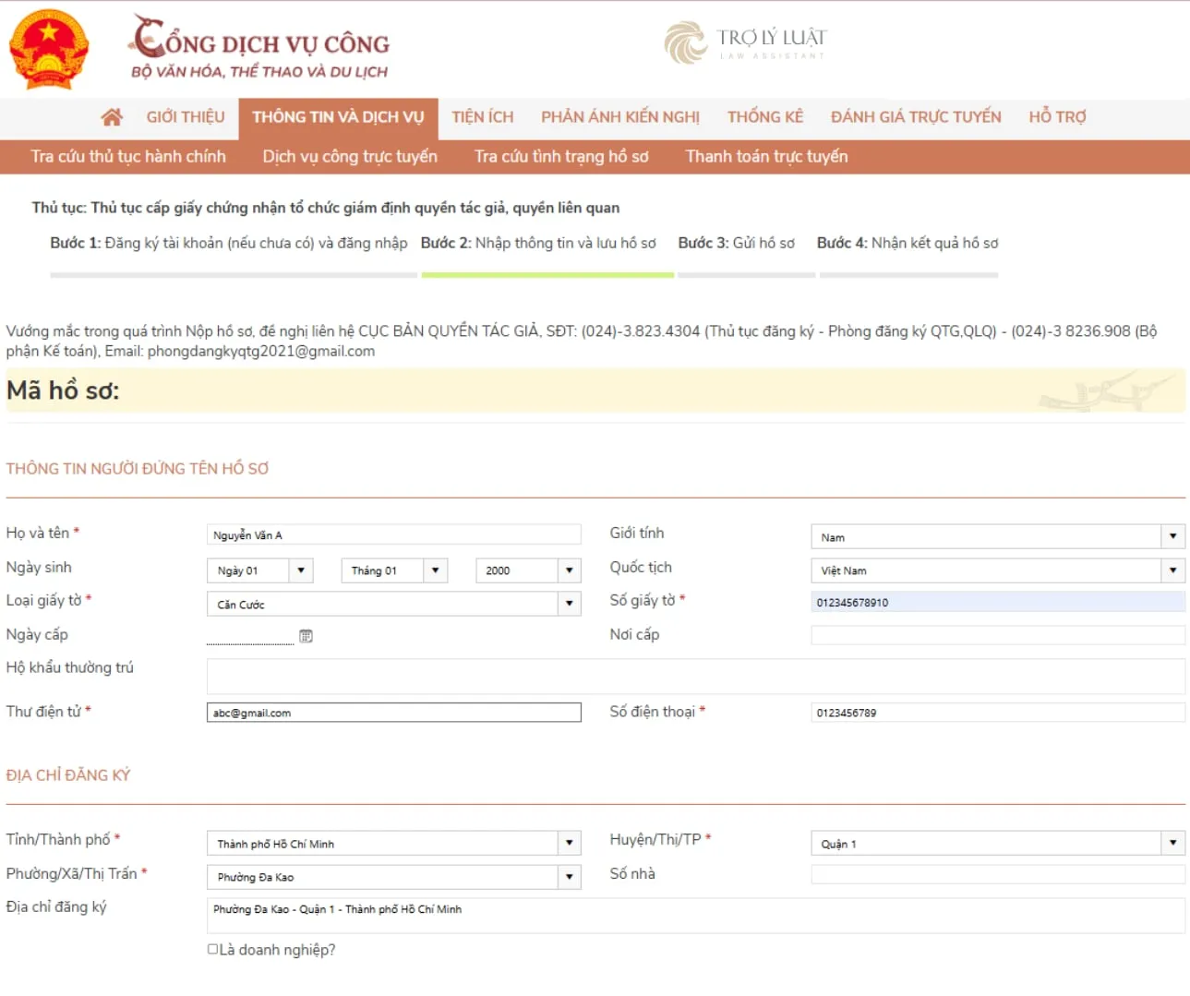Screen dimensions: 1190x996
Task: Switch to Thống kê menu tab
Action: [764, 117]
